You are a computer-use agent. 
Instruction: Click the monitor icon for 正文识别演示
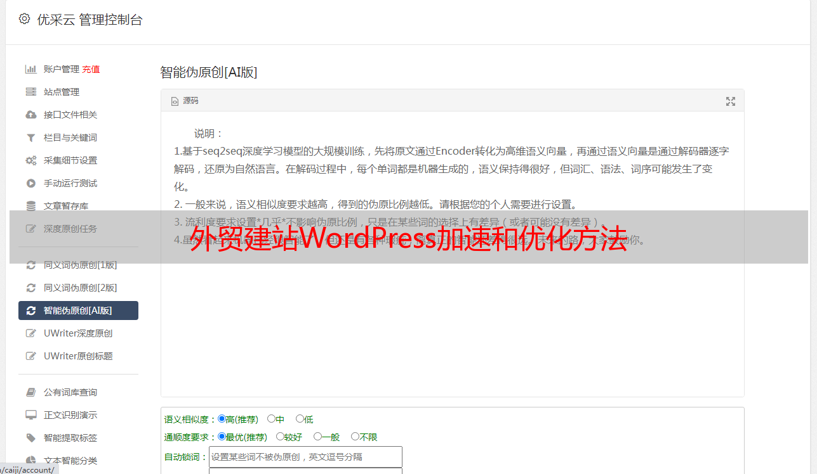[x=30, y=415]
